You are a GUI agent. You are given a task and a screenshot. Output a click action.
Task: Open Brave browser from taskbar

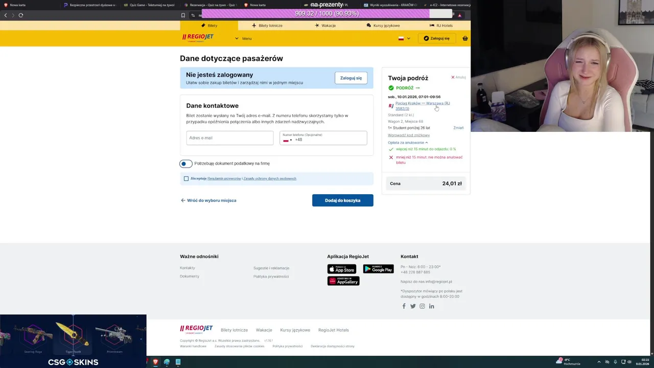coord(155,362)
